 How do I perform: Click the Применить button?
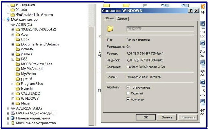coord(188,117)
